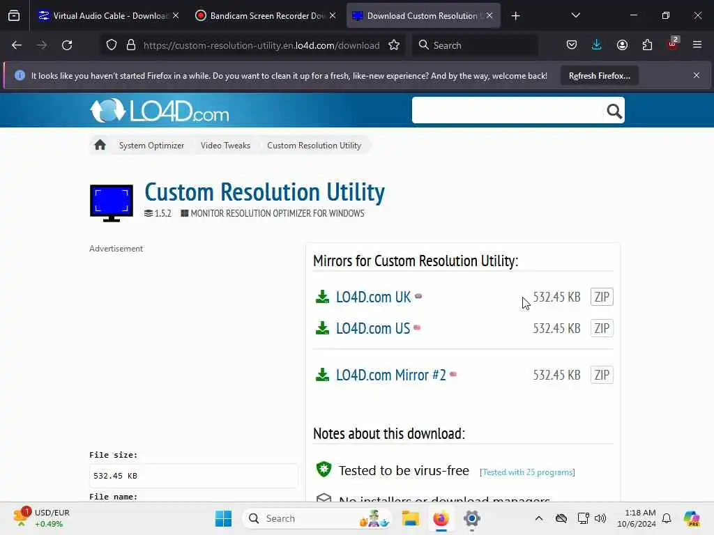The width and height of the screenshot is (714, 535).
Task: Open the notifications bell icon
Action: [x=667, y=518]
